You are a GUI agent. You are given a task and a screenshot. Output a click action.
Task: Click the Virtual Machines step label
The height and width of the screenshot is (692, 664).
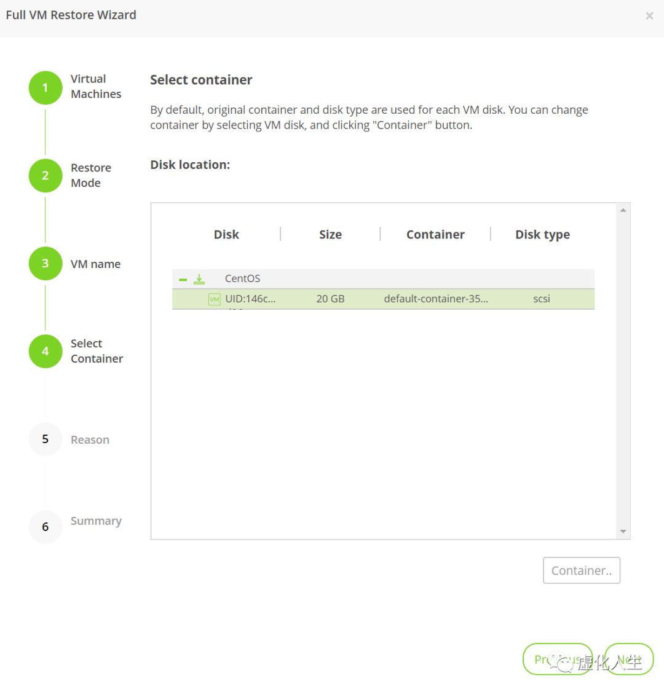tap(96, 87)
